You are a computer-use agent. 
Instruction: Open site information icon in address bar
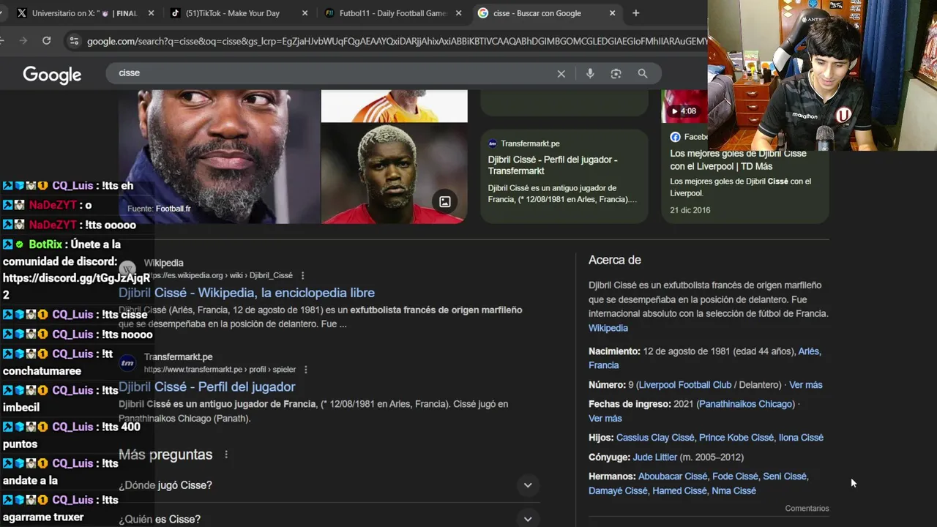point(73,41)
